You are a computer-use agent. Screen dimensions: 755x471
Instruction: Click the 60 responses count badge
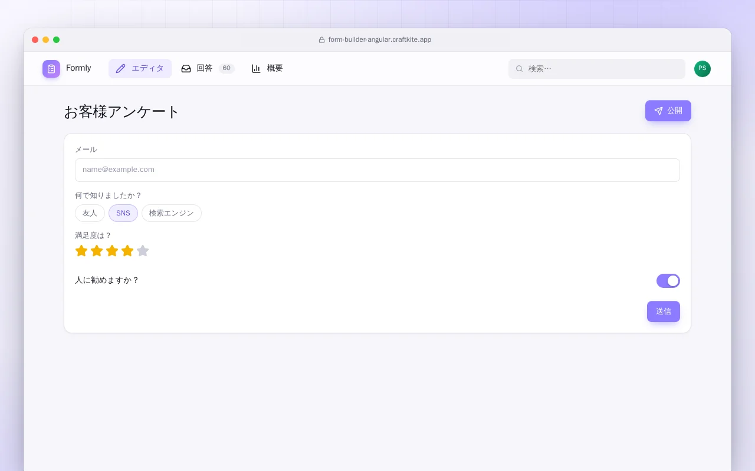point(226,68)
